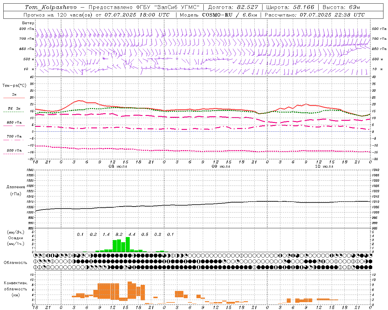
Task: Click the 10 июля date label
Action: [x=324, y=167]
